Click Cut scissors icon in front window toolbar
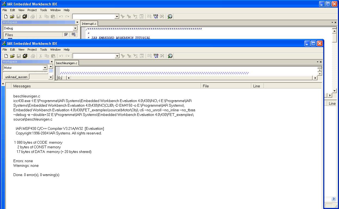The width and height of the screenshot is (339, 209). point(41,56)
